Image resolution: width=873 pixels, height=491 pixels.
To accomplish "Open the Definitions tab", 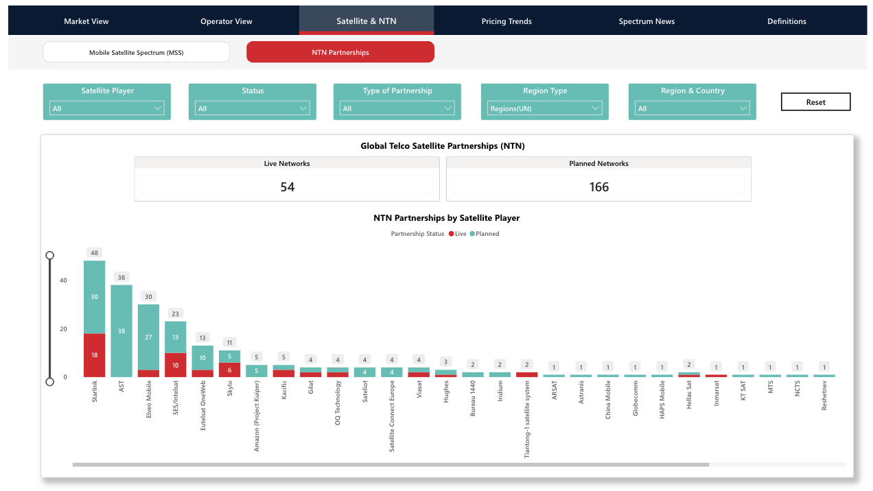I will tap(787, 21).
